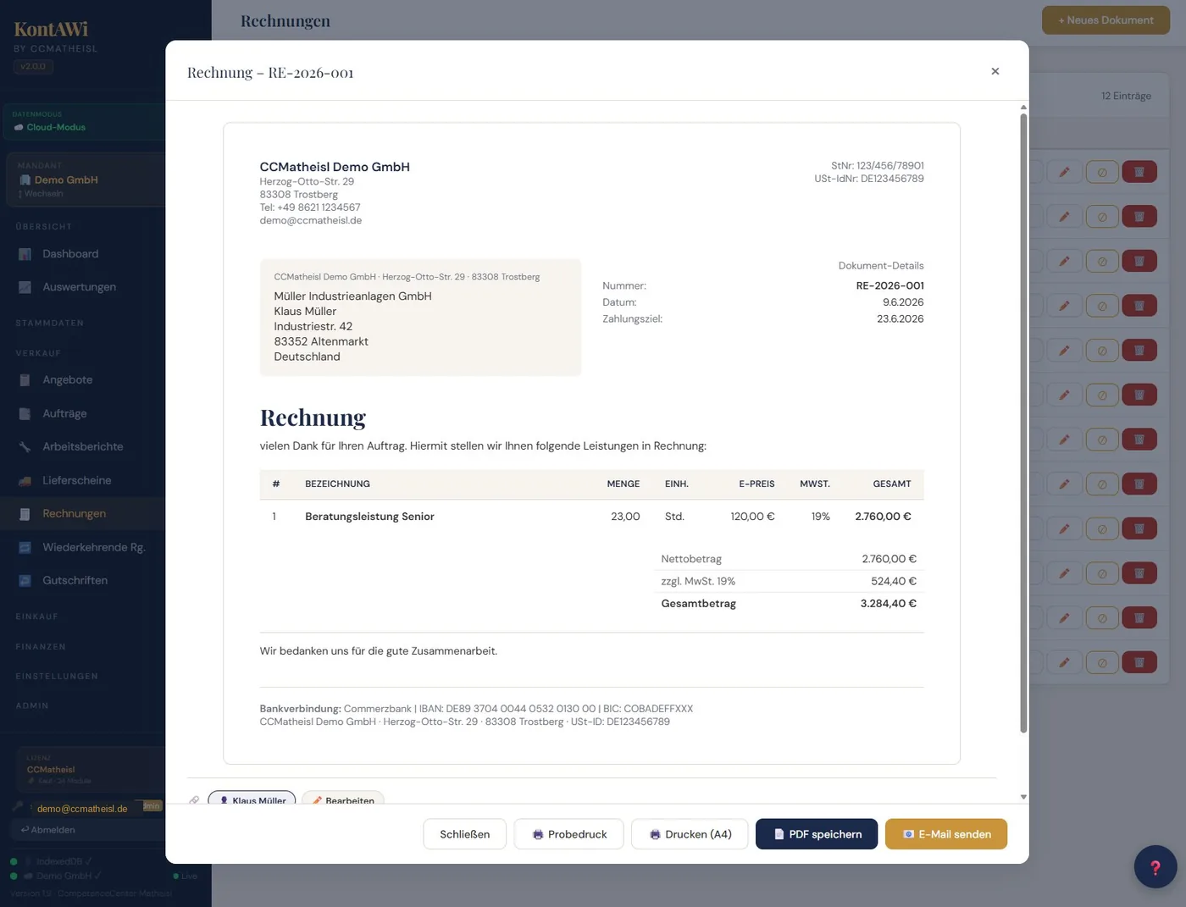Click the Bearbeiten chip below the invoice
The height and width of the screenshot is (907, 1186).
point(343,799)
